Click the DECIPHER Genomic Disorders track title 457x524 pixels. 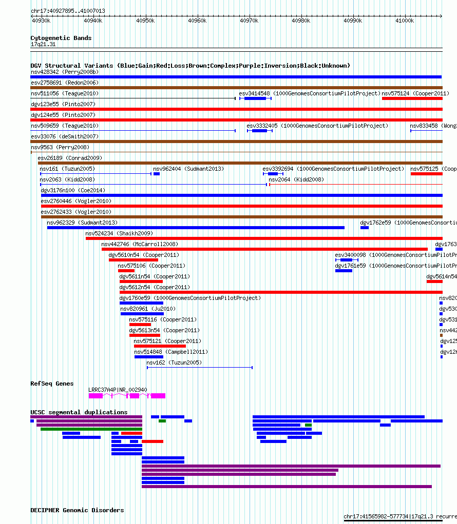pos(78,510)
